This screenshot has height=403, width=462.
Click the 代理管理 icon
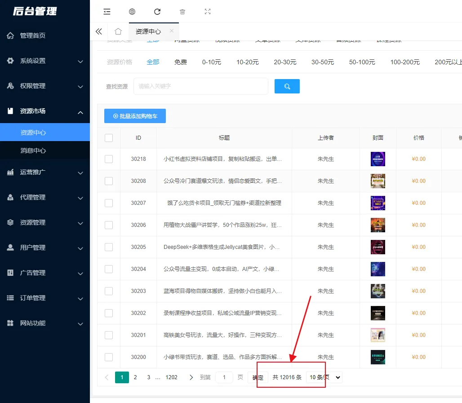[10, 197]
